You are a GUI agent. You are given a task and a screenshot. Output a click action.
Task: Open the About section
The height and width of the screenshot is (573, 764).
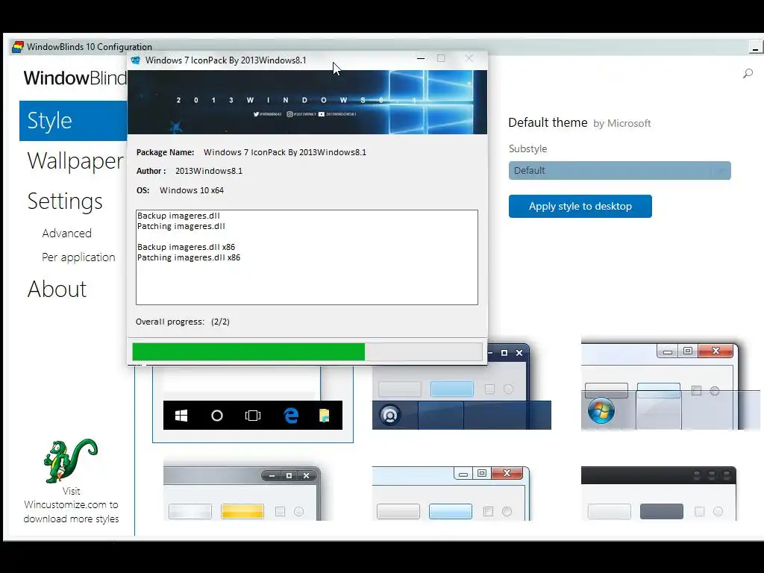pos(57,289)
